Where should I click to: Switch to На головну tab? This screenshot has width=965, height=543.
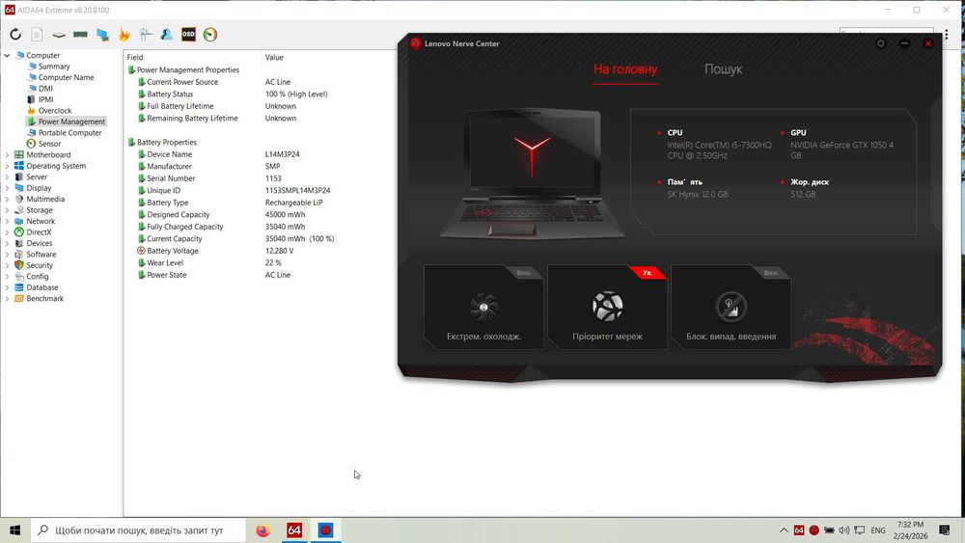point(625,69)
